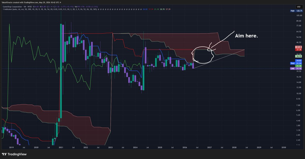
Task: Click 2.85 on the price scale
Action: click(x=298, y=135)
